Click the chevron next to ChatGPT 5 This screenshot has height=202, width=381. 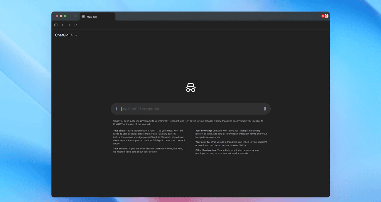coord(76,35)
